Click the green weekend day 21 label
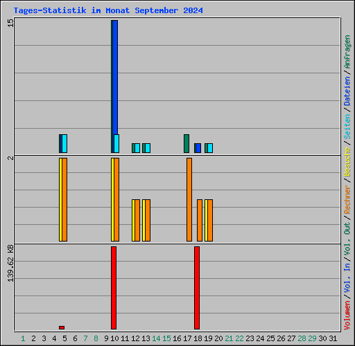 pos(229,338)
